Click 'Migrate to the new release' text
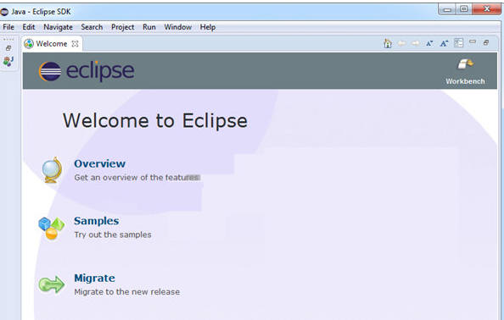504x320 pixels. point(127,292)
